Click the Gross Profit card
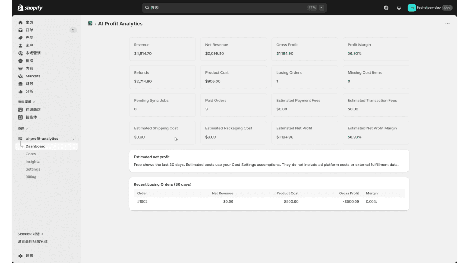The width and height of the screenshot is (469, 263). pos(305,49)
